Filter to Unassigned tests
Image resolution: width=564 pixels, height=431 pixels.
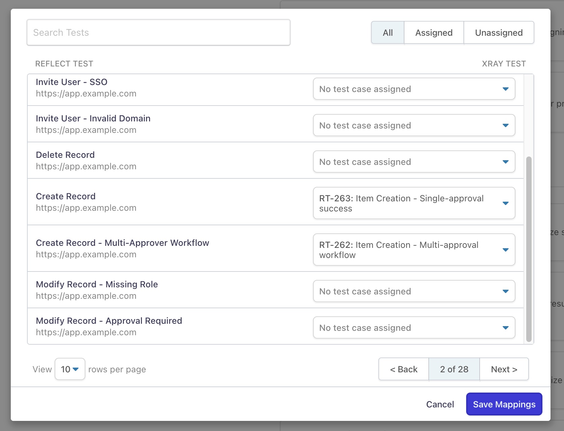tap(499, 33)
